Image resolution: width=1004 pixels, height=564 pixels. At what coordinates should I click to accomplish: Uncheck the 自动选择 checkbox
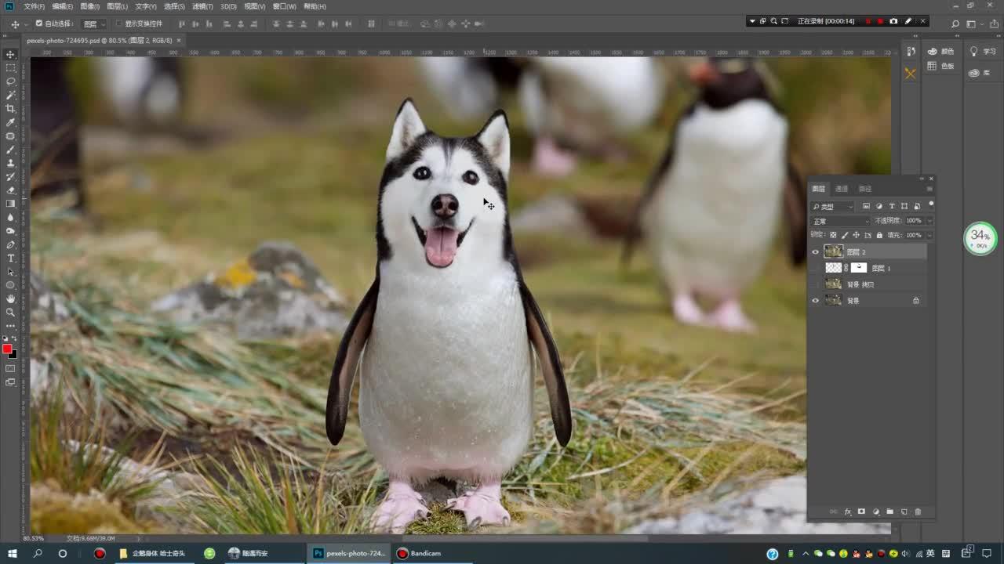[39, 23]
